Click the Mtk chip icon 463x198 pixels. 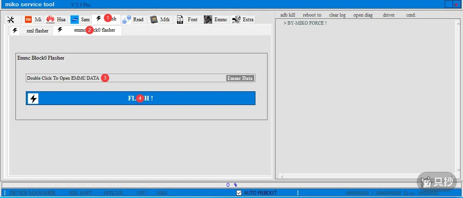154,20
